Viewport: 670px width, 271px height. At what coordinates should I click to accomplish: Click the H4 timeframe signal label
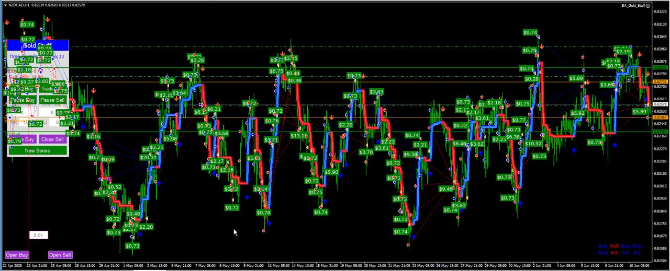626,253
